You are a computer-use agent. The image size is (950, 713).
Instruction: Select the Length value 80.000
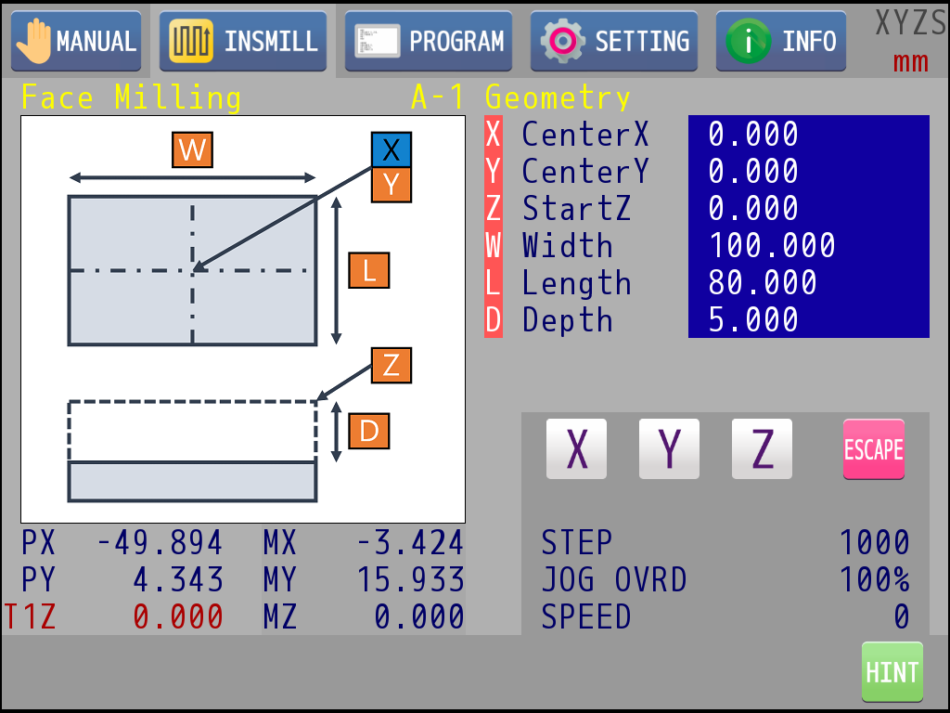[x=808, y=283]
